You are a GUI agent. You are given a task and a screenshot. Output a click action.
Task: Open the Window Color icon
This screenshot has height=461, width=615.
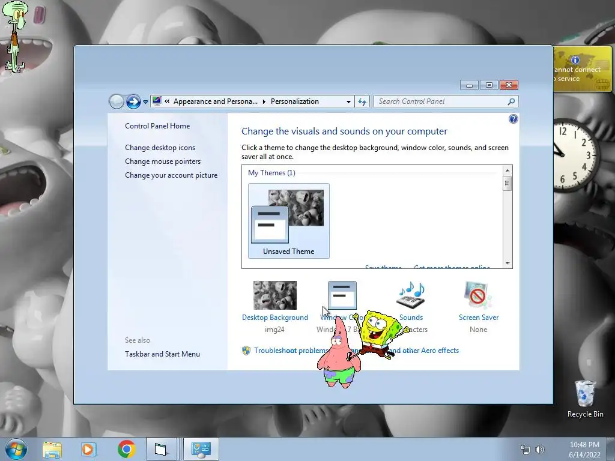342,295
